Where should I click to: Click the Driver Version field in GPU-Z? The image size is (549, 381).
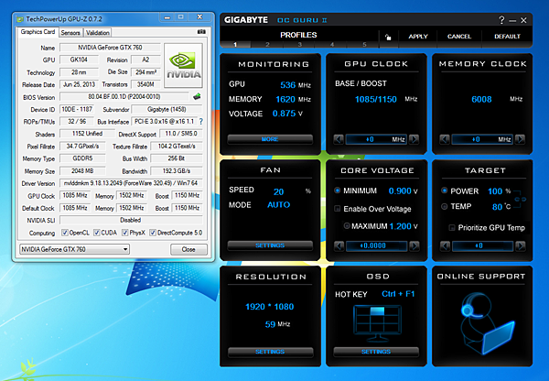tap(131, 183)
